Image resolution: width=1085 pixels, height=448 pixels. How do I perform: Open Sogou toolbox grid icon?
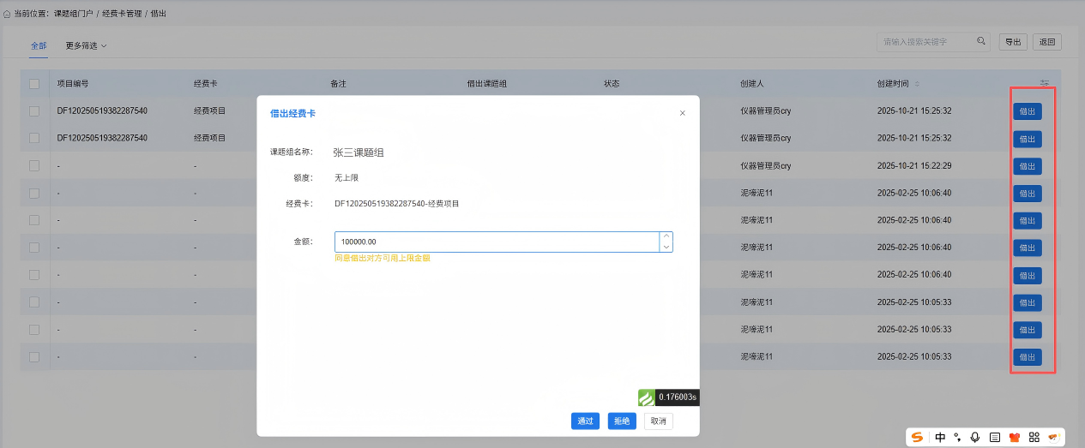click(x=1034, y=437)
